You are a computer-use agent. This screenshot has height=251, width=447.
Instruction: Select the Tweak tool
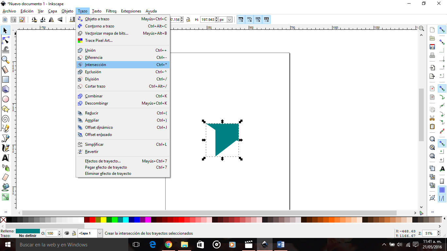[x=5, y=50]
